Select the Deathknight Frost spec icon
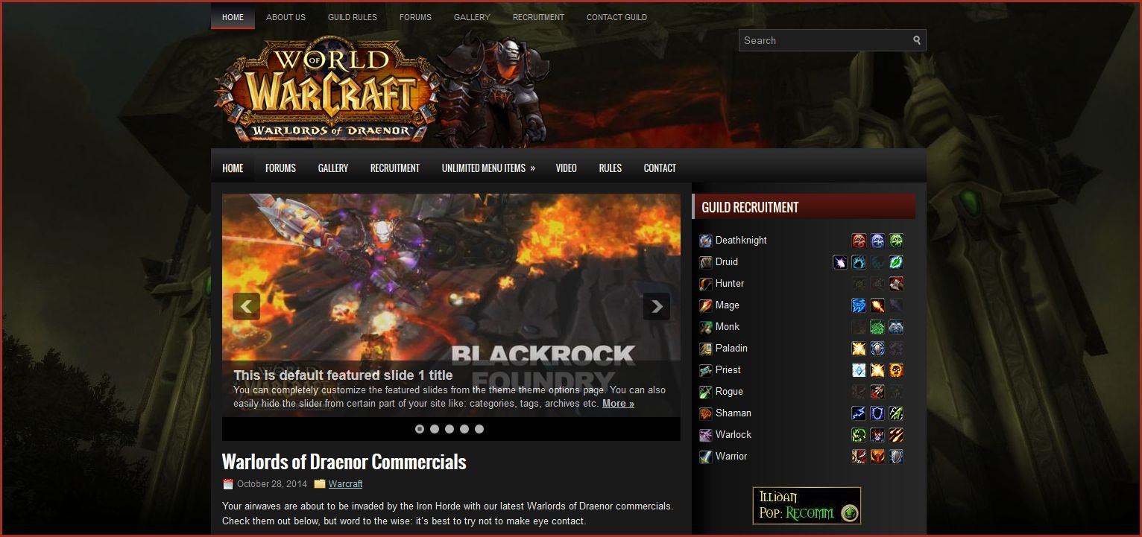This screenshot has height=537, width=1142. click(x=877, y=241)
